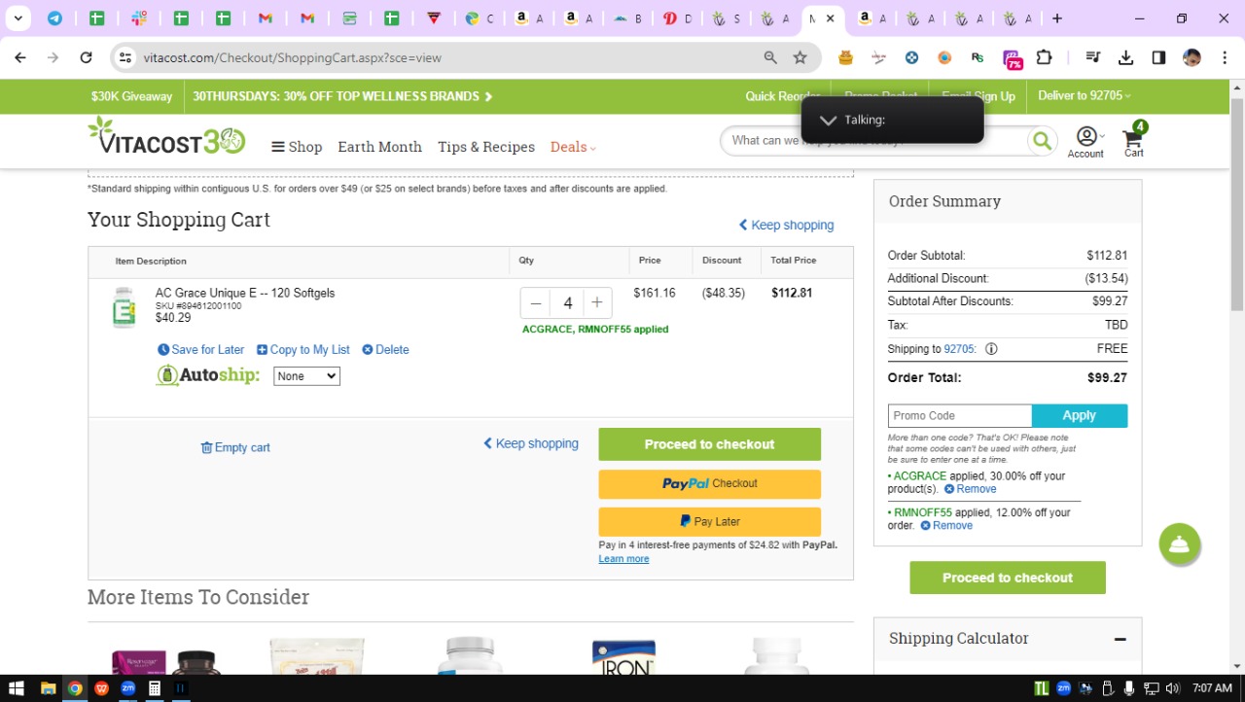1245x702 pixels.
Task: Increase quantity with the plus button
Action: (x=597, y=303)
